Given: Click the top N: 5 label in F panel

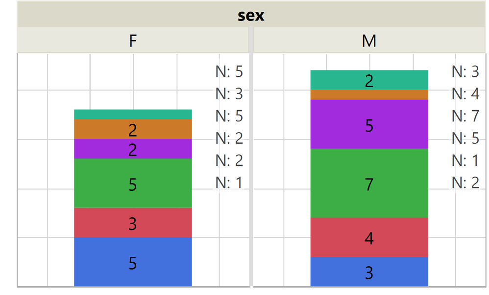Looking at the screenshot, I should 229,72.
